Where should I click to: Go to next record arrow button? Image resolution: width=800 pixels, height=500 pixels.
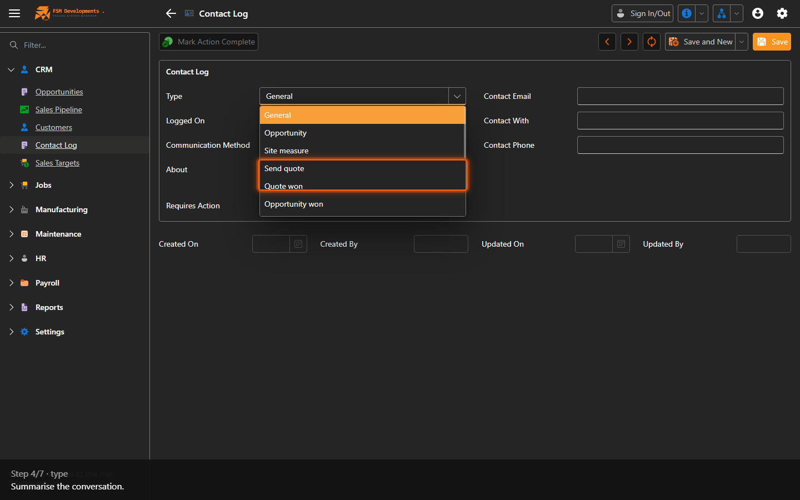click(629, 42)
